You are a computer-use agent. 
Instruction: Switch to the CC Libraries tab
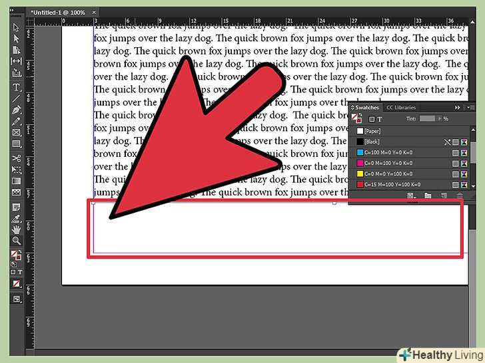click(x=401, y=107)
